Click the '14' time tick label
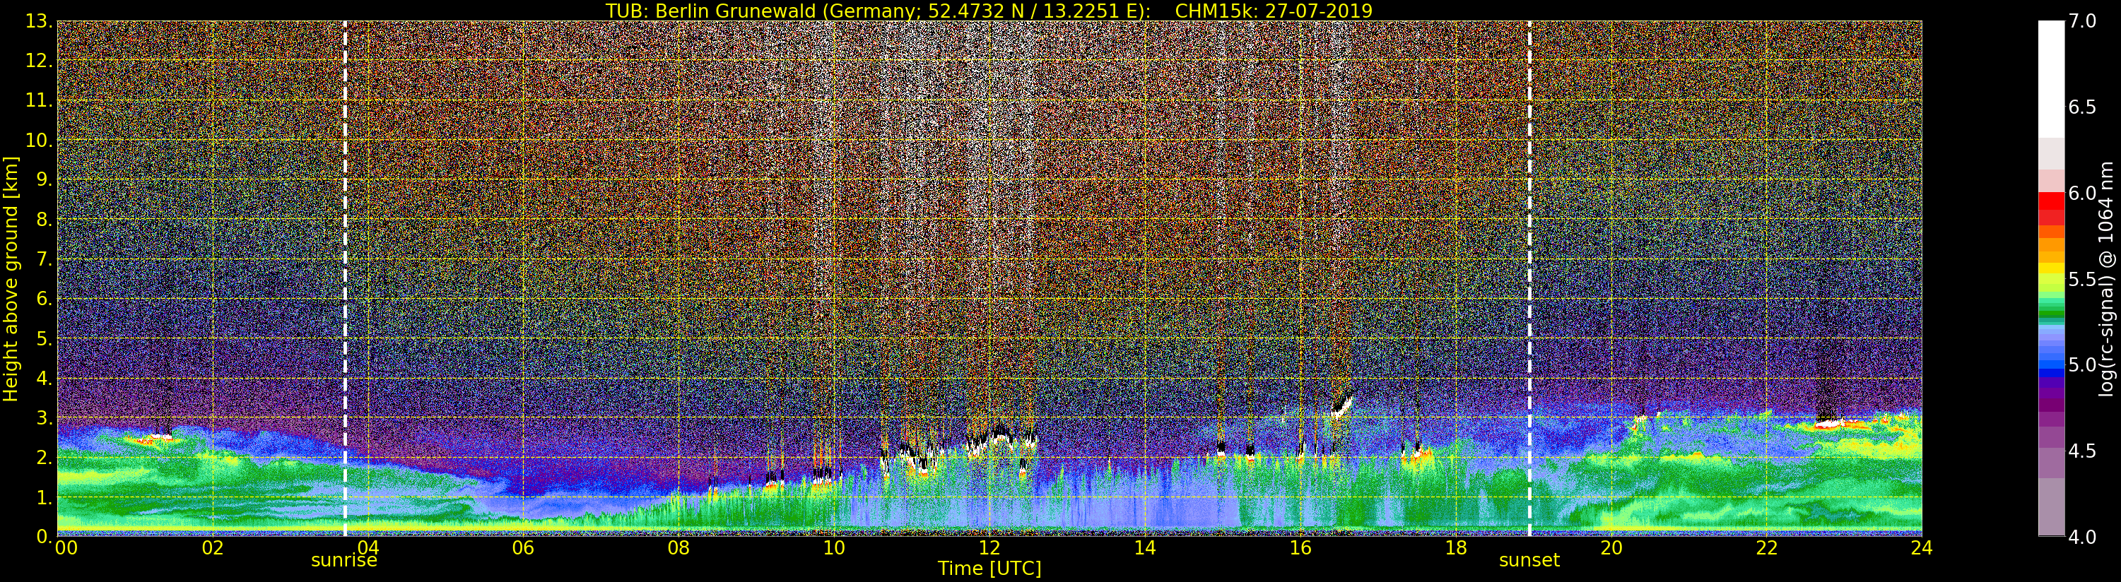Screen dimensions: 2121x582 [1145, 548]
